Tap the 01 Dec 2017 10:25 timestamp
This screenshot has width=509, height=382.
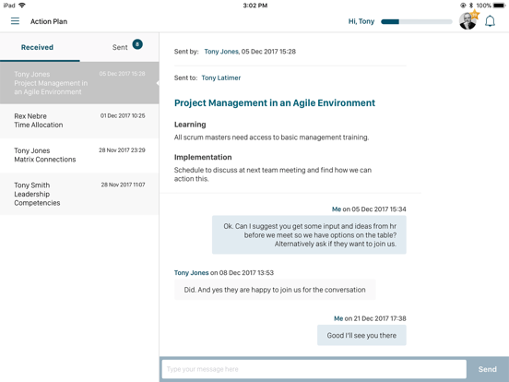coord(123,115)
